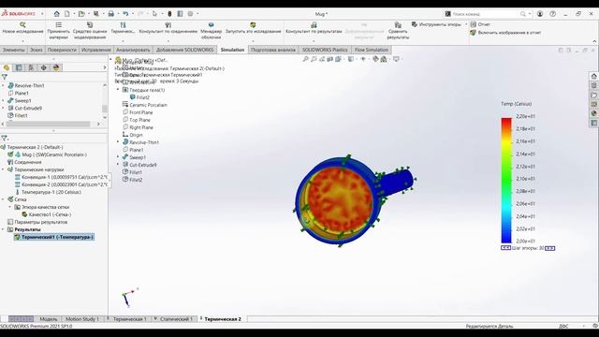The image size is (599, 337).
Task: Click the Zoom to Area icon
Action: [314, 59]
